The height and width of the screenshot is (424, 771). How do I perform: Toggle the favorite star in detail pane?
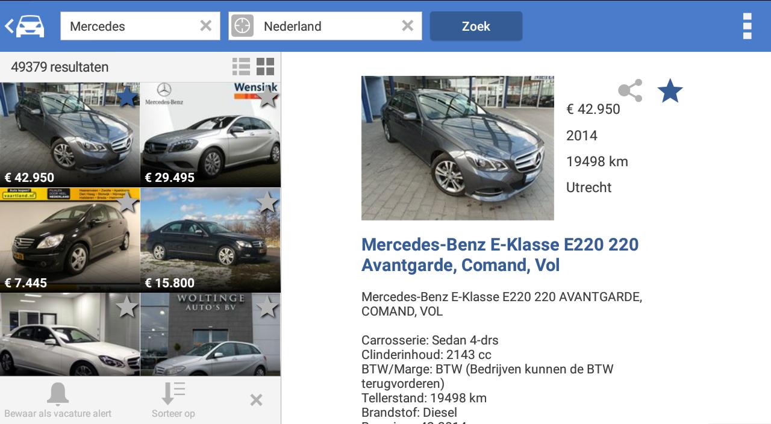tap(670, 91)
